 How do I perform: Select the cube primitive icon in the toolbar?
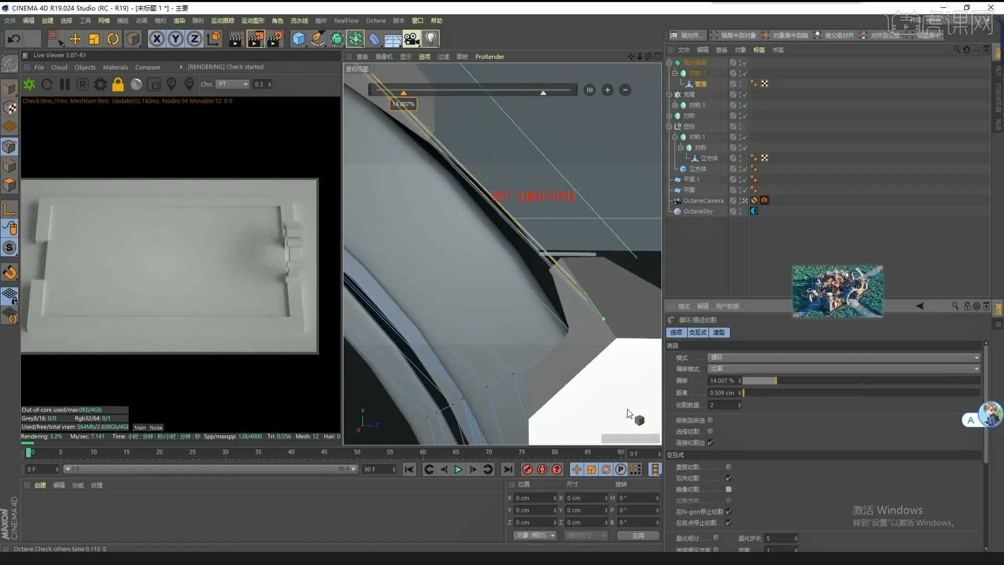point(299,38)
